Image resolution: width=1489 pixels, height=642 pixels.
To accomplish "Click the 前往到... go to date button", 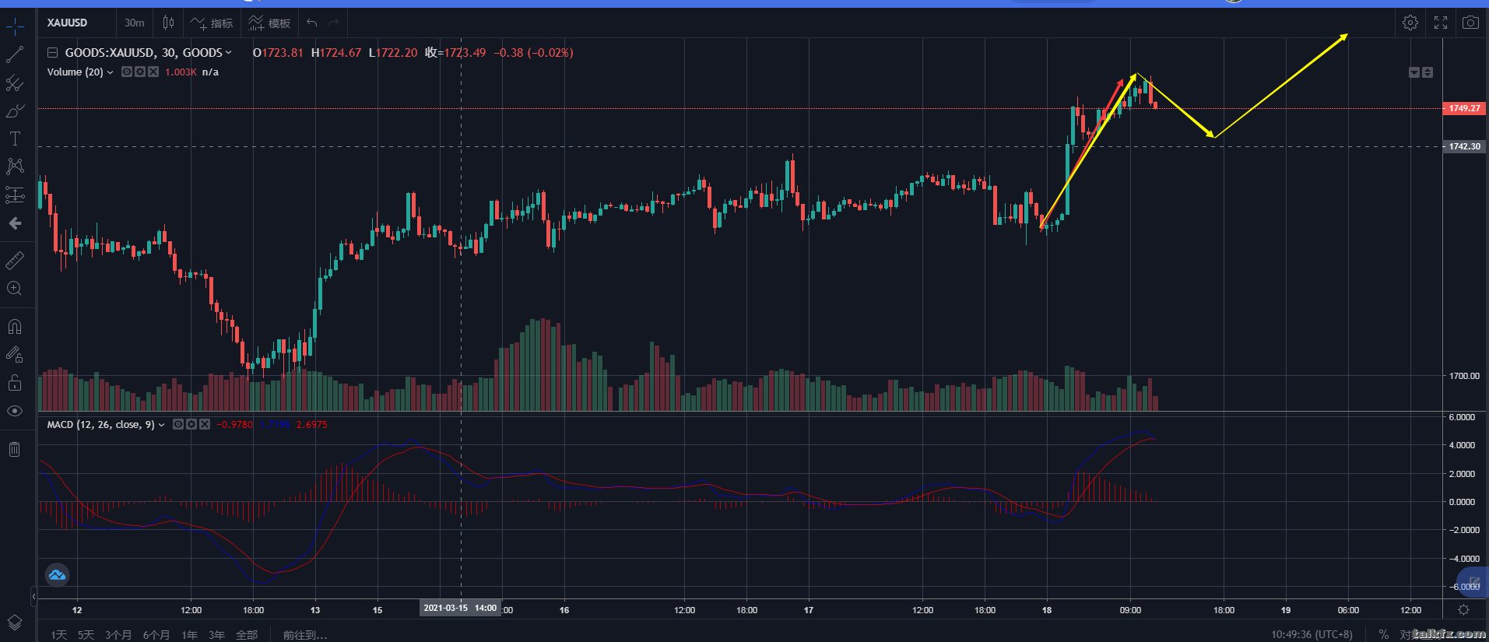I will point(305,635).
